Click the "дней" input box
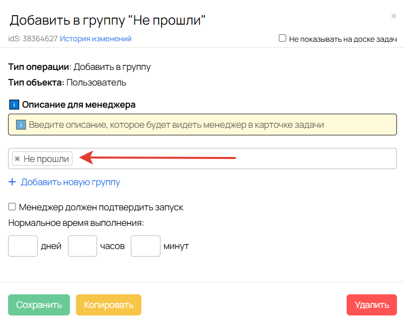The height and width of the screenshot is (322, 404). [x=23, y=246]
